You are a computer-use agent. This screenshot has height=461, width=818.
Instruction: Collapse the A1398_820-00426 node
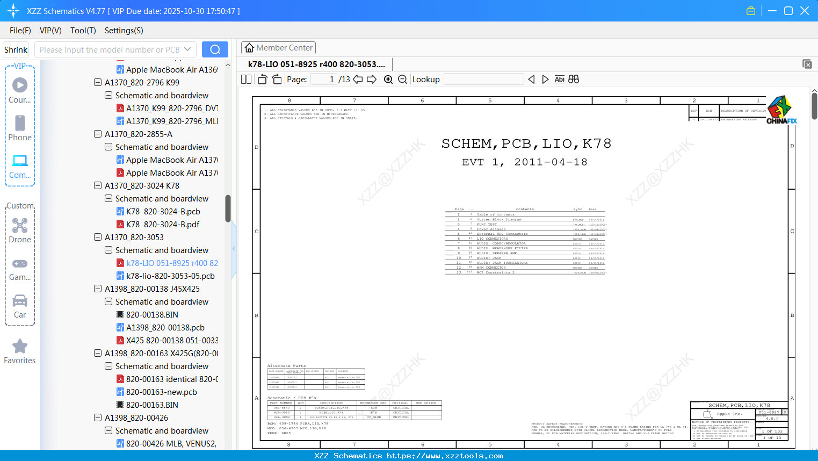[x=98, y=418]
